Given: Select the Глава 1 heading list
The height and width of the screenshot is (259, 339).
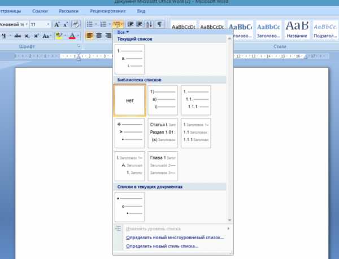Looking at the screenshot, I should coord(163,166).
